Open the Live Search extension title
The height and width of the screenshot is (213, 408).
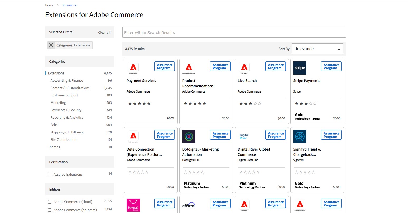tap(247, 81)
